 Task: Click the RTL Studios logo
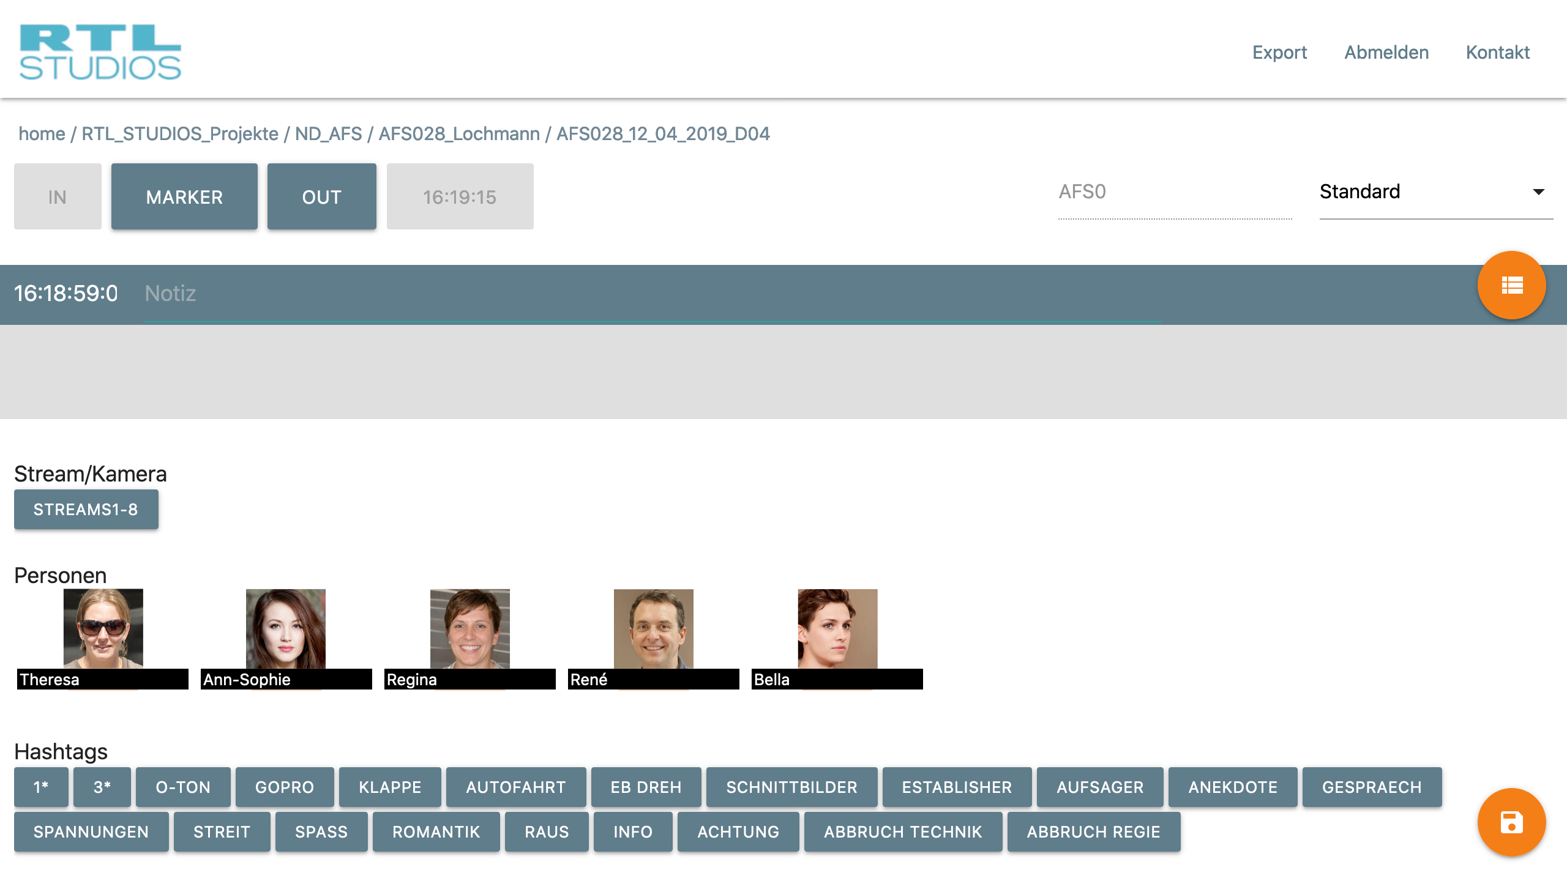(x=100, y=52)
